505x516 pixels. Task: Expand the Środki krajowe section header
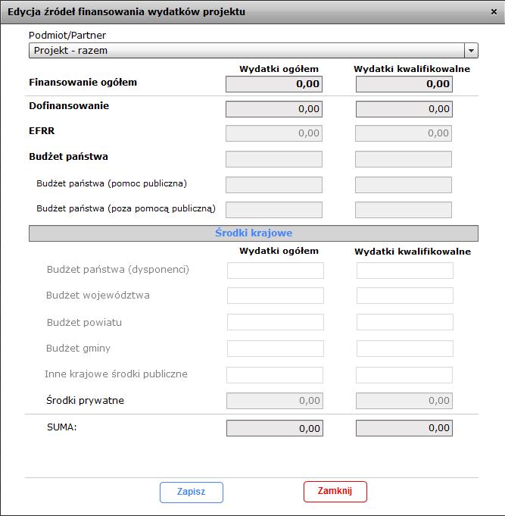(254, 233)
